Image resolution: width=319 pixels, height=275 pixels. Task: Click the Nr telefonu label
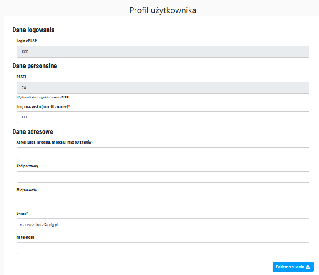pyautogui.click(x=25, y=237)
